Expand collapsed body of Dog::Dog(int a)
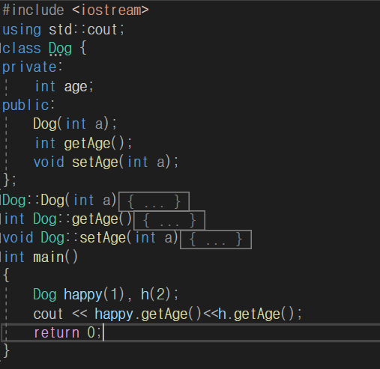Viewport: 380px width, 369px height. (x=154, y=201)
